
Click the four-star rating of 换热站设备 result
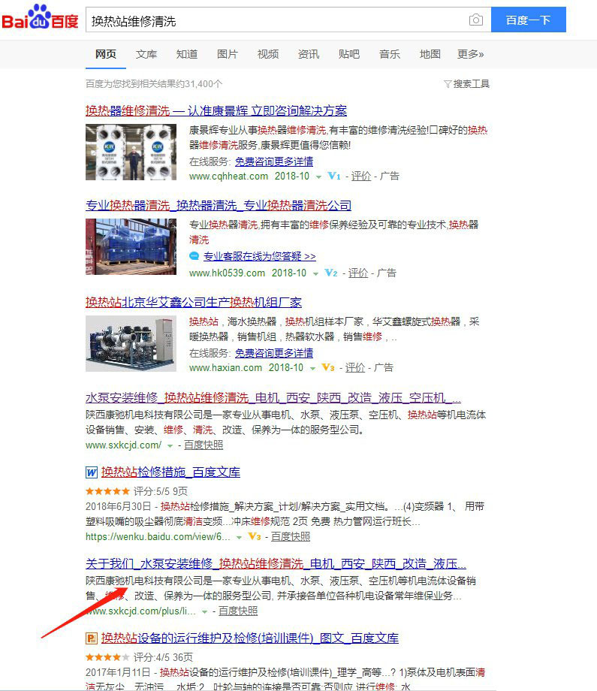[x=107, y=657]
